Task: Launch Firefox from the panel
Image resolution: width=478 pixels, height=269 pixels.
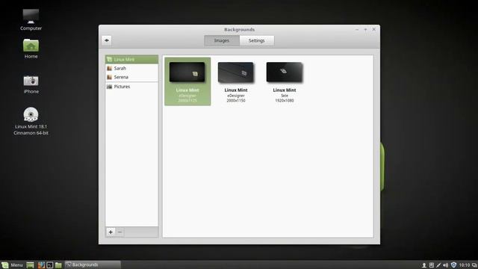Action: click(41, 265)
